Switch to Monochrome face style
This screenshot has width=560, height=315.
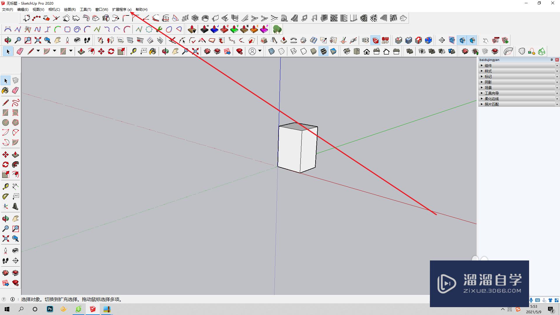tap(333, 52)
